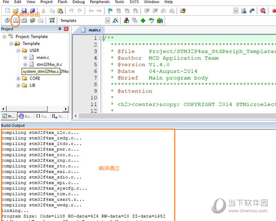Open the Select Software Packs icon
The height and width of the screenshot is (221, 276).
(151, 20)
